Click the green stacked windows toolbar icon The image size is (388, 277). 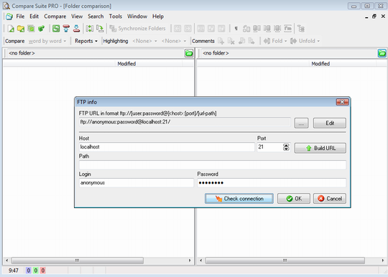coord(31,29)
